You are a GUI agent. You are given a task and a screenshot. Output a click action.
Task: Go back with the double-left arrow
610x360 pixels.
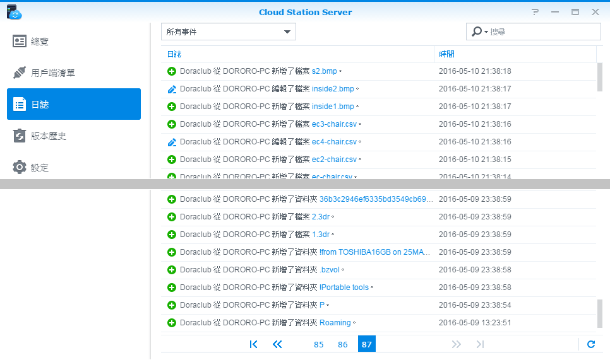coord(277,344)
